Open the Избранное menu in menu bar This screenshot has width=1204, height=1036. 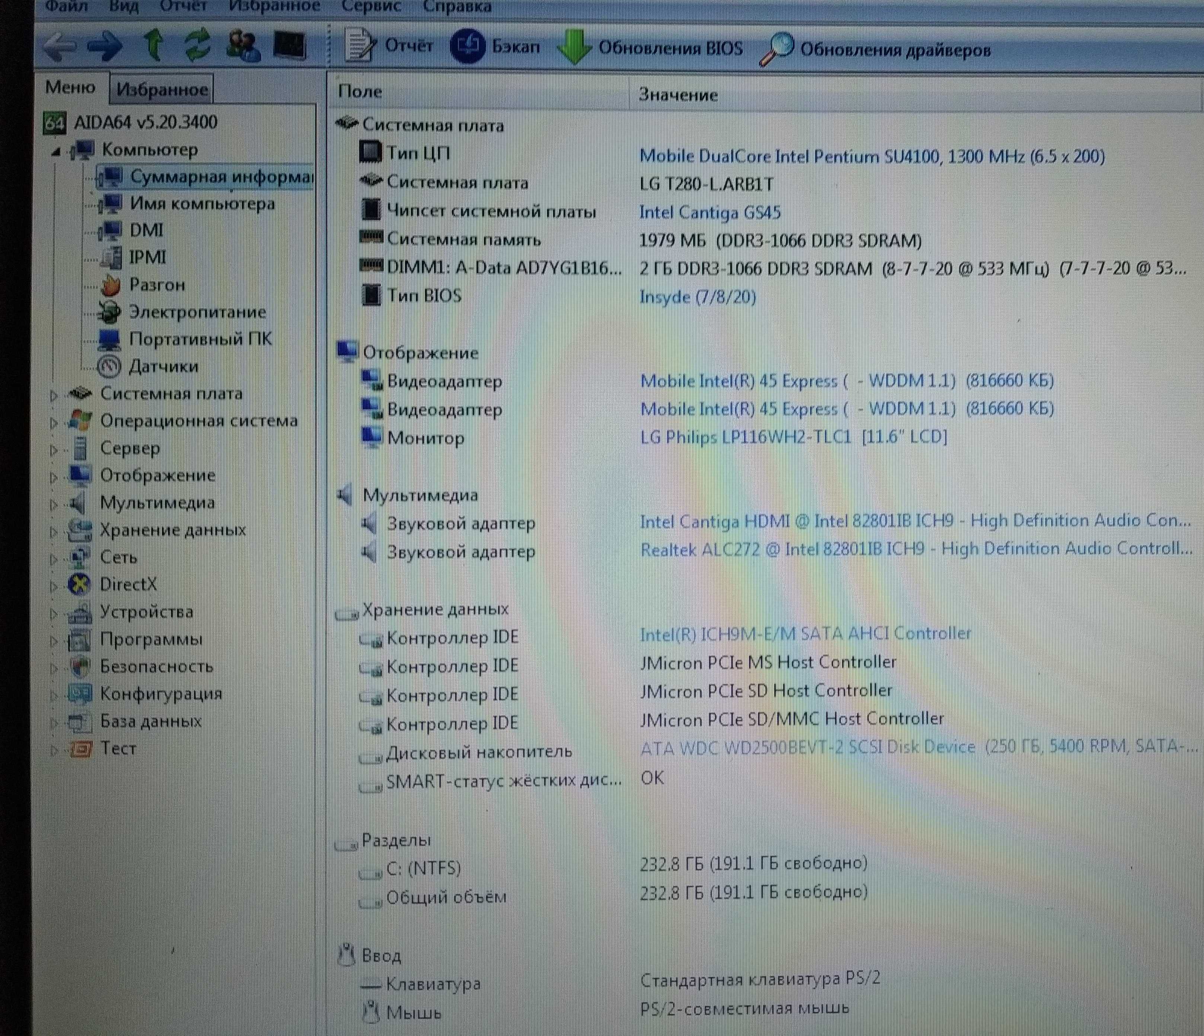pos(274,6)
